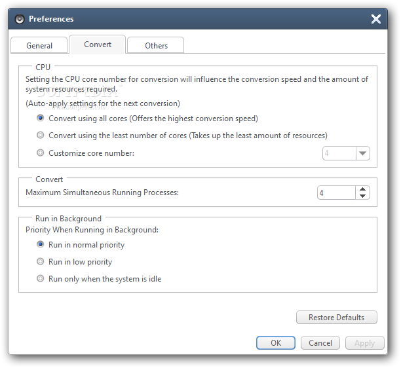This screenshot has height=368, width=401.
Task: Select Run only when the system is idle
Action: pyautogui.click(x=40, y=278)
